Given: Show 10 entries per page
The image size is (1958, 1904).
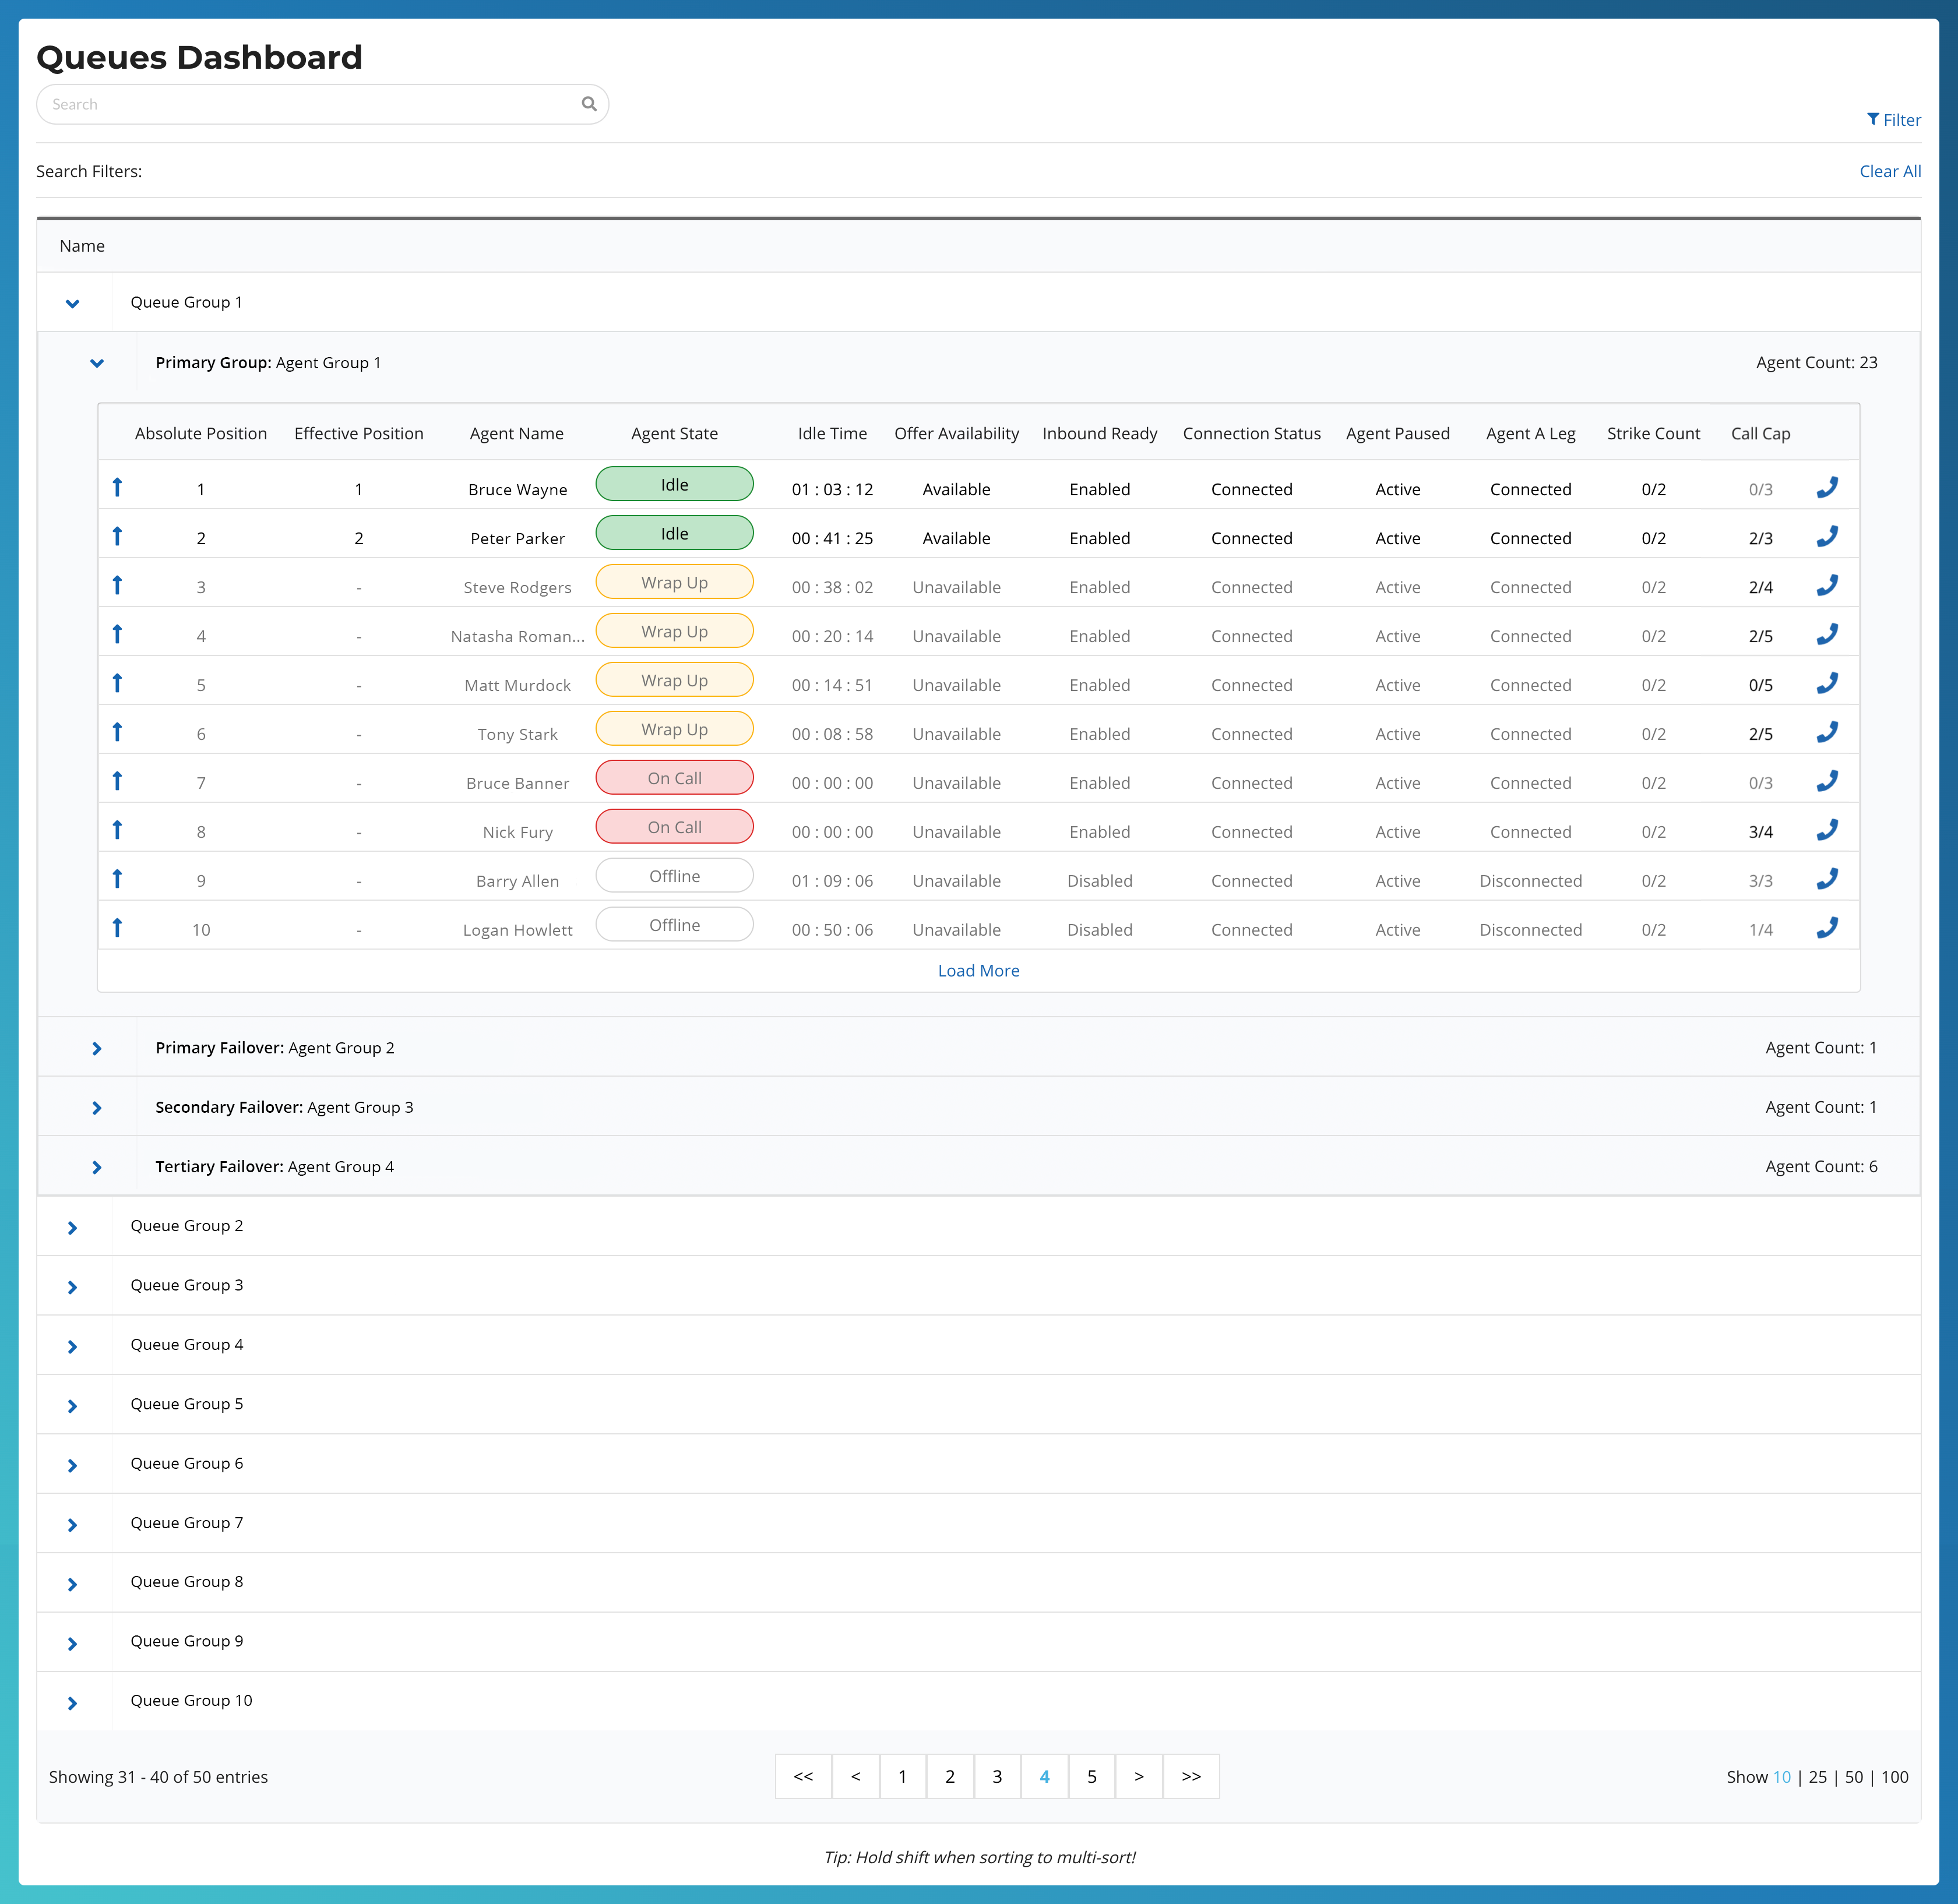Looking at the screenshot, I should tap(1782, 1777).
